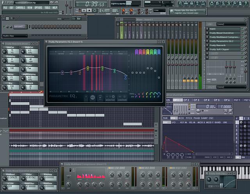Switch to the FILT 1 tab in Sytrus
The image size is (250, 194).
pos(237,100)
